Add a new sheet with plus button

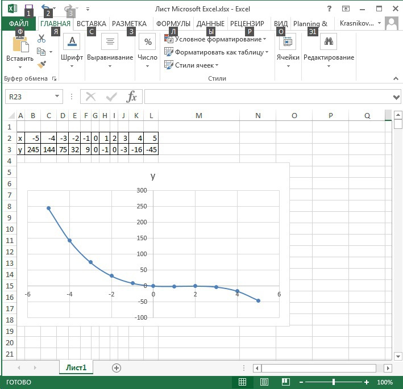117,367
